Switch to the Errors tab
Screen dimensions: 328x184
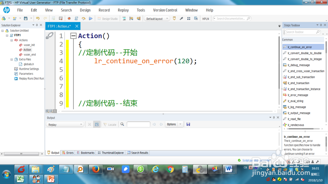68,153
